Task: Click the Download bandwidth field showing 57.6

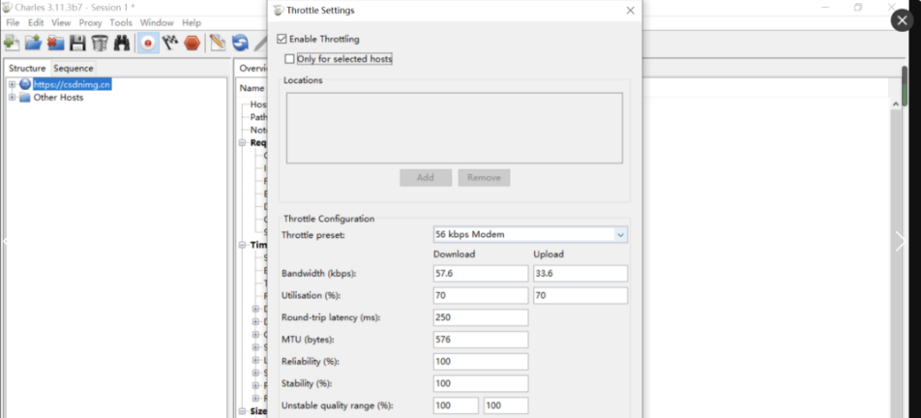Action: coord(481,274)
